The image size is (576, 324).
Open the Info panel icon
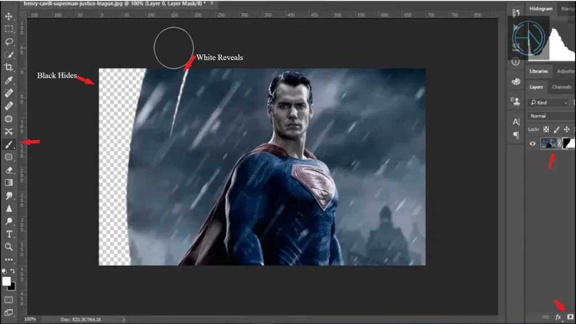pos(516,62)
